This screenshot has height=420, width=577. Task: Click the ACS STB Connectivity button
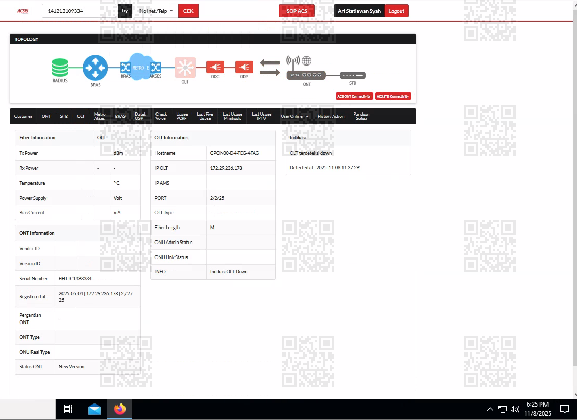tap(393, 96)
